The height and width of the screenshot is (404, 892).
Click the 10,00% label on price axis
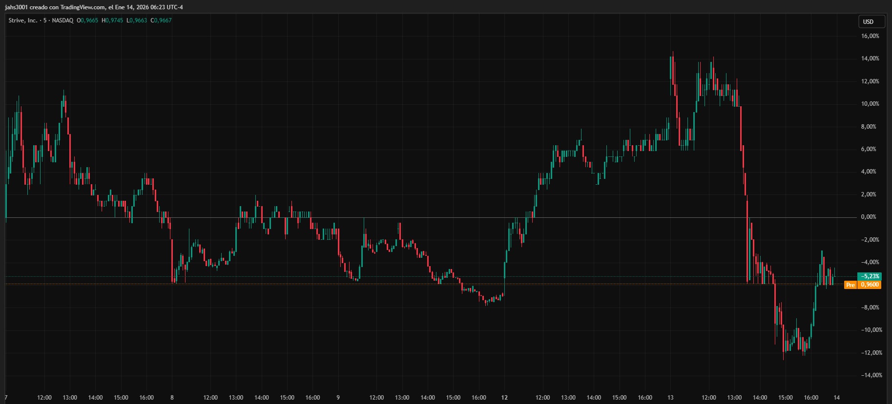(870, 104)
